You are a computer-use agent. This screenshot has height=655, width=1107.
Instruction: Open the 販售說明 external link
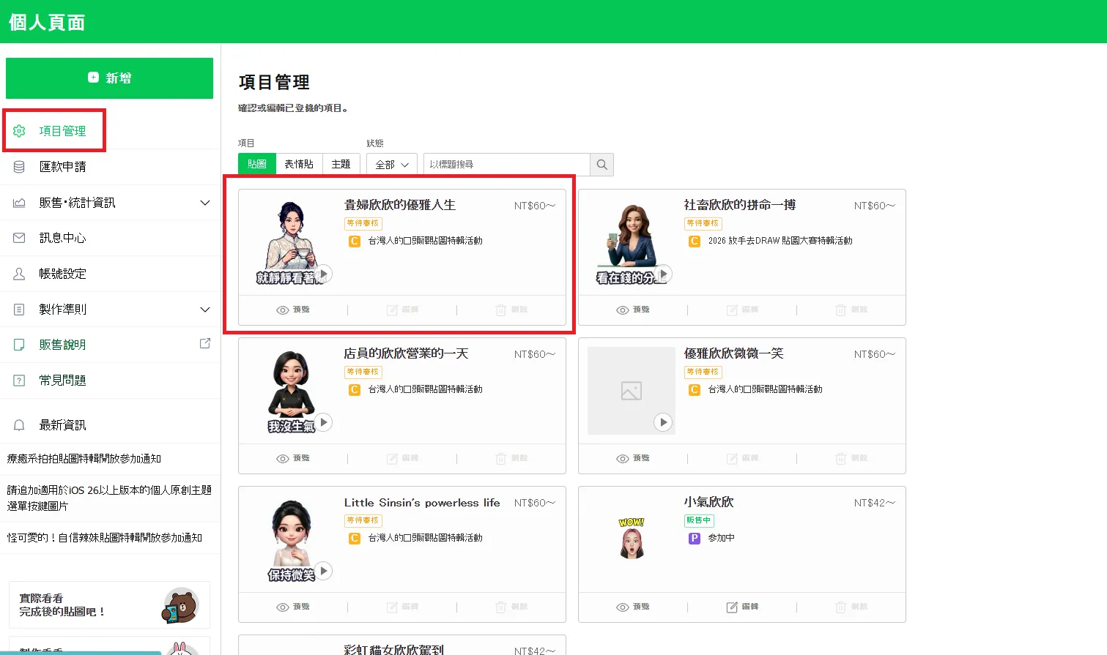coord(205,343)
